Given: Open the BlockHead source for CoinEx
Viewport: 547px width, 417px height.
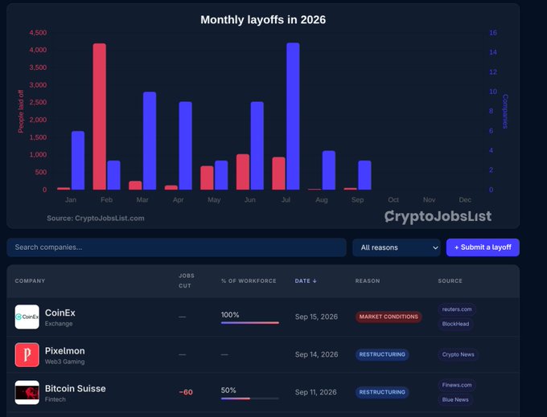Looking at the screenshot, I should click(455, 324).
